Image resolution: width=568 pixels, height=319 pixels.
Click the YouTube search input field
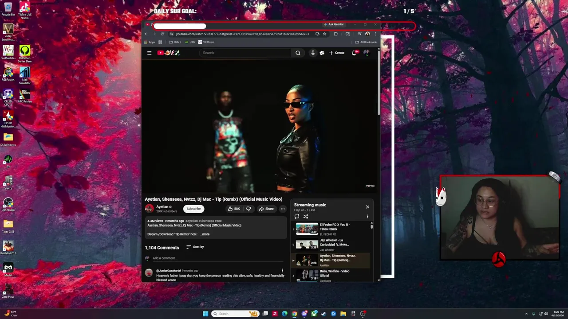coord(245,53)
